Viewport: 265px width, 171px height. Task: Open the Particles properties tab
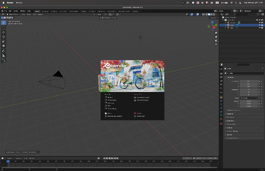221,105
